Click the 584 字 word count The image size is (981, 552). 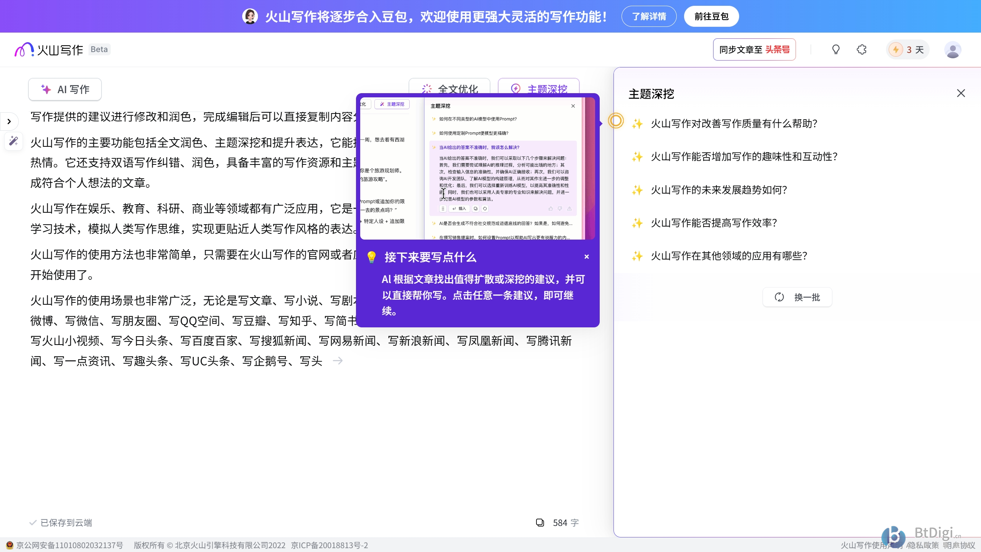click(x=566, y=522)
